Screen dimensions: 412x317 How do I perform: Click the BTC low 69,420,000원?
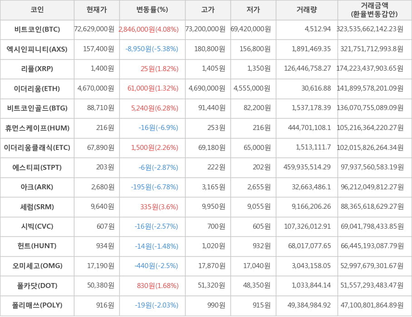point(250,29)
